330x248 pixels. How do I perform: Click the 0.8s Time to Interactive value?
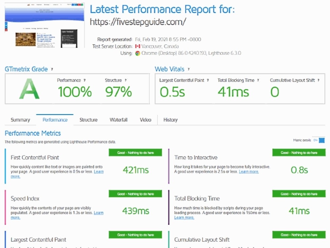(x=299, y=170)
